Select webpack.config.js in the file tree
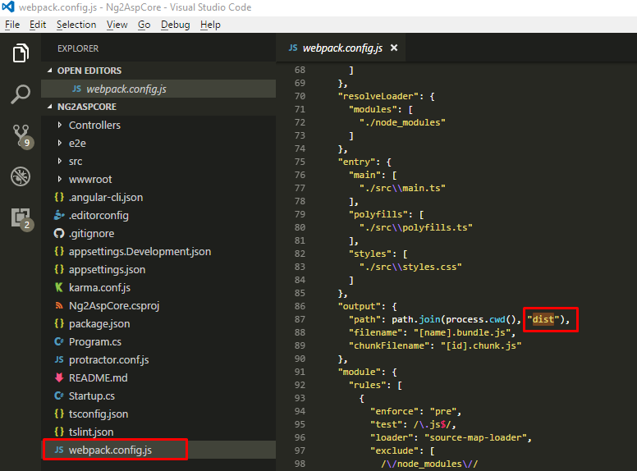Image resolution: width=637 pixels, height=471 pixels. (158, 450)
